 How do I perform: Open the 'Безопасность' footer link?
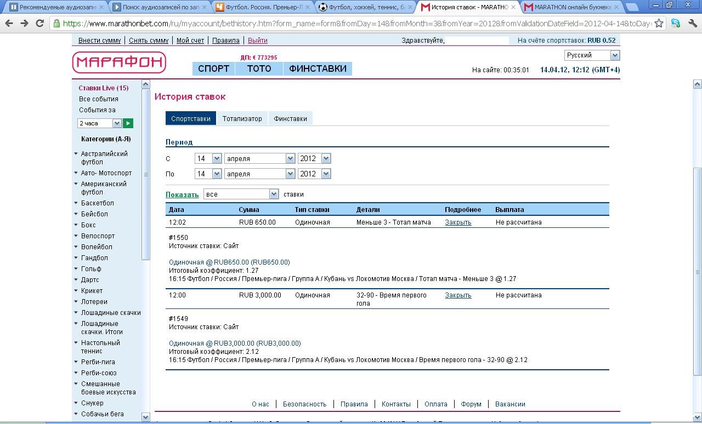[x=304, y=404]
